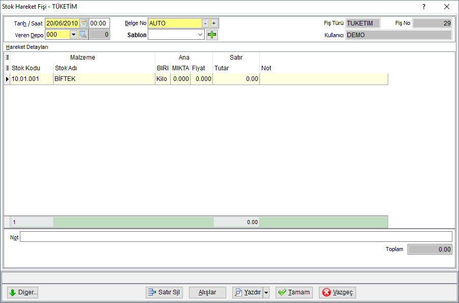Screen dimensions: 459x303
Task: Click the Ana group header
Action: (184, 58)
